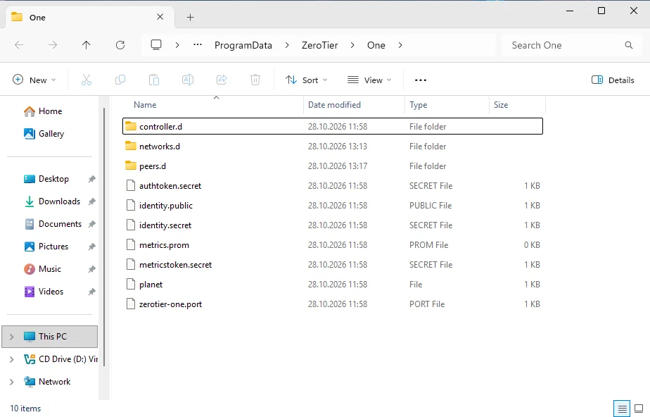This screenshot has height=417, width=650.
Task: Switch to details list view icon
Action: point(622,409)
